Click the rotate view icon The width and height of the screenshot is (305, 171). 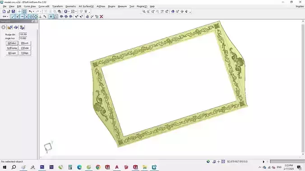coord(186,11)
